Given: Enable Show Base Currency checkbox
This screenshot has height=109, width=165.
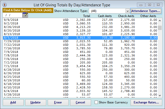Looking at the screenshot, I should [x=96, y=102].
